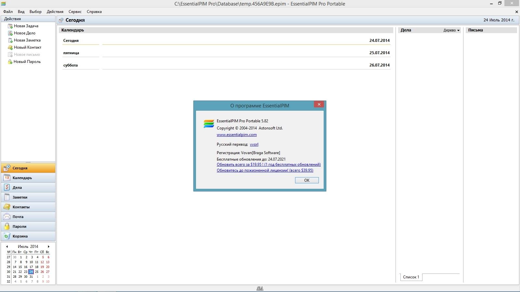Click the EssentialPIM logo in the About dialog
520x292 pixels.
(x=209, y=124)
